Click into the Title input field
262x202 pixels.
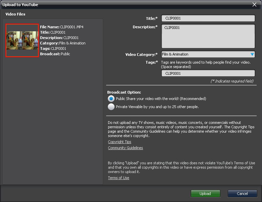click(x=208, y=18)
